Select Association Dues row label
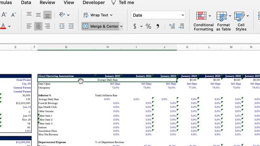 [x=48, y=131]
